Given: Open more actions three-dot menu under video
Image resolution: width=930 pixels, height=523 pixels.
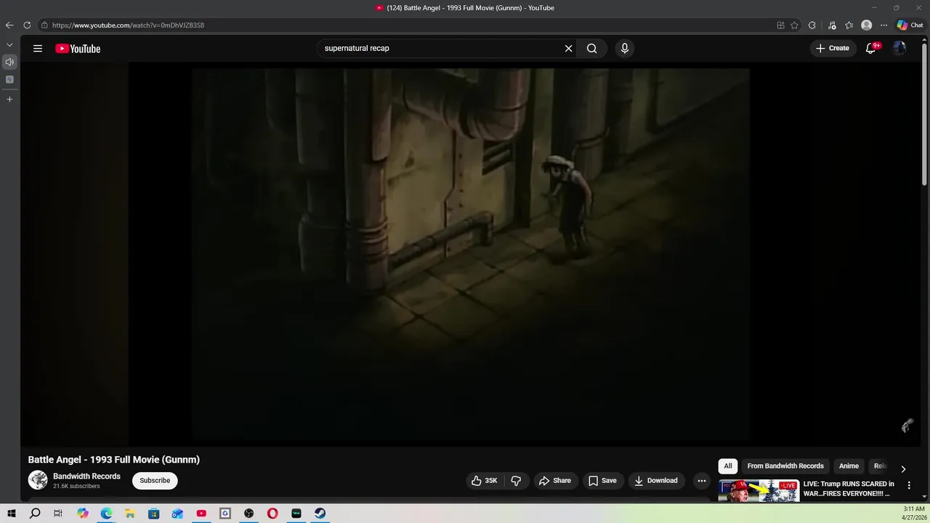Looking at the screenshot, I should (x=702, y=481).
